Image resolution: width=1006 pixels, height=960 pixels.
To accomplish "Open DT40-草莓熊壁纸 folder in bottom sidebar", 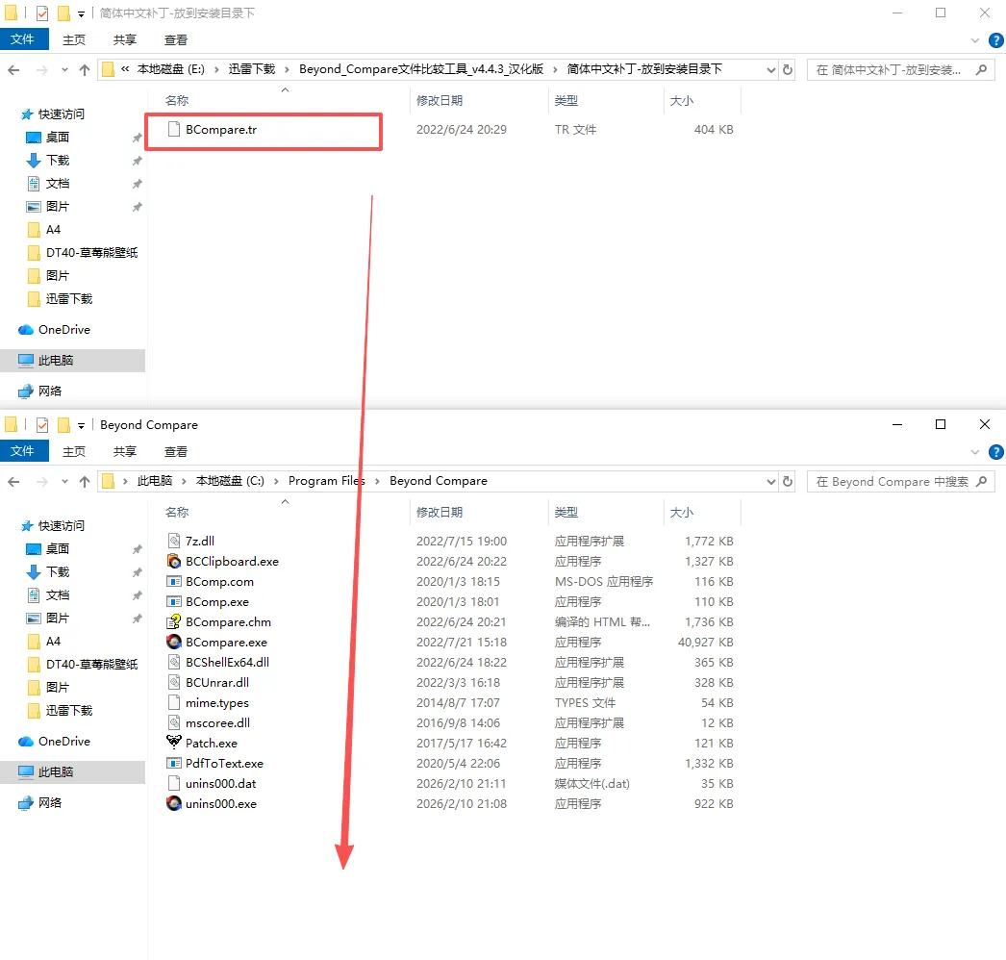I will coord(91,665).
